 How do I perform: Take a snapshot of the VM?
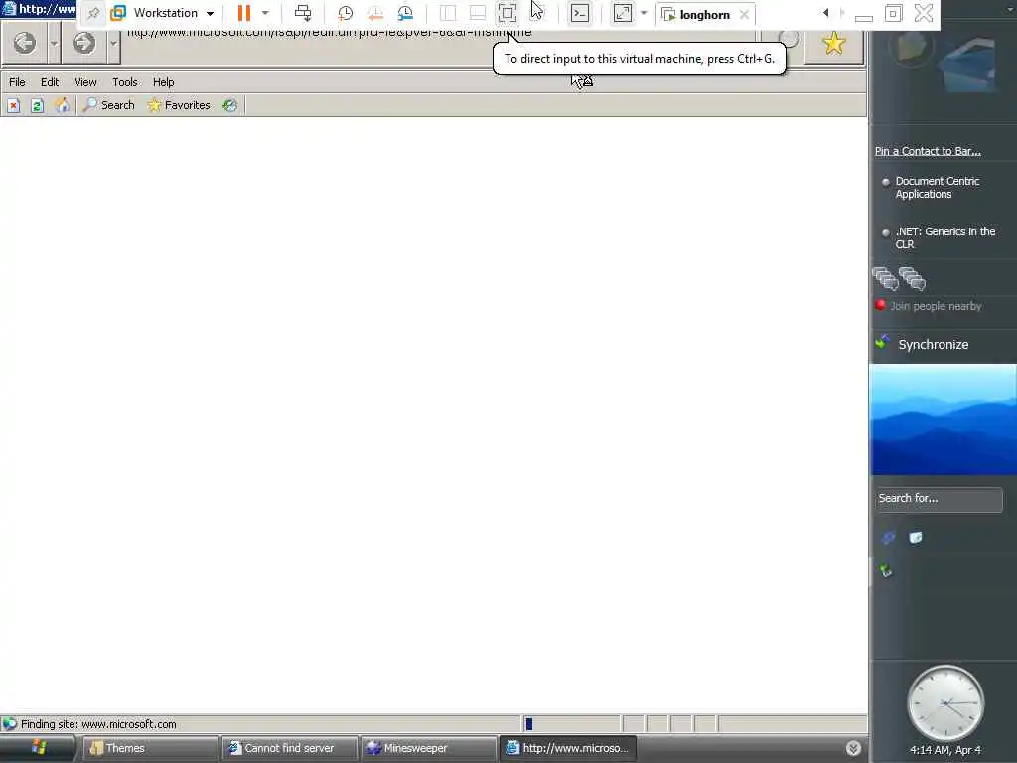[345, 13]
